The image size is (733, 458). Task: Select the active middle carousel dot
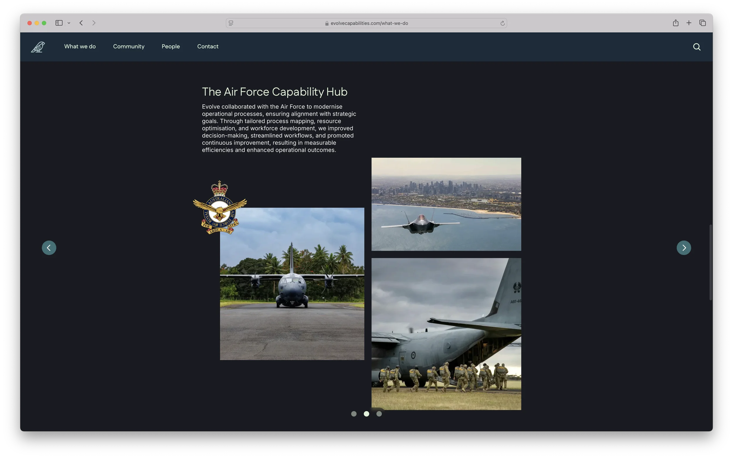(366, 414)
